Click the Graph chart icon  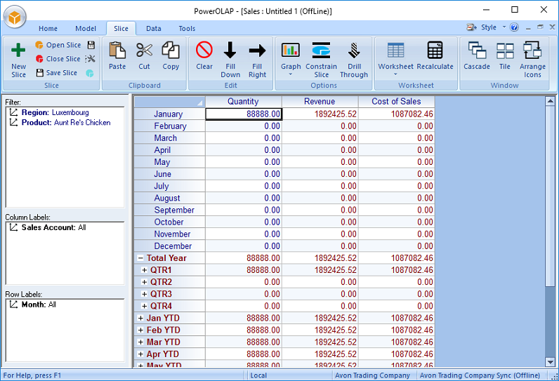coord(291,51)
